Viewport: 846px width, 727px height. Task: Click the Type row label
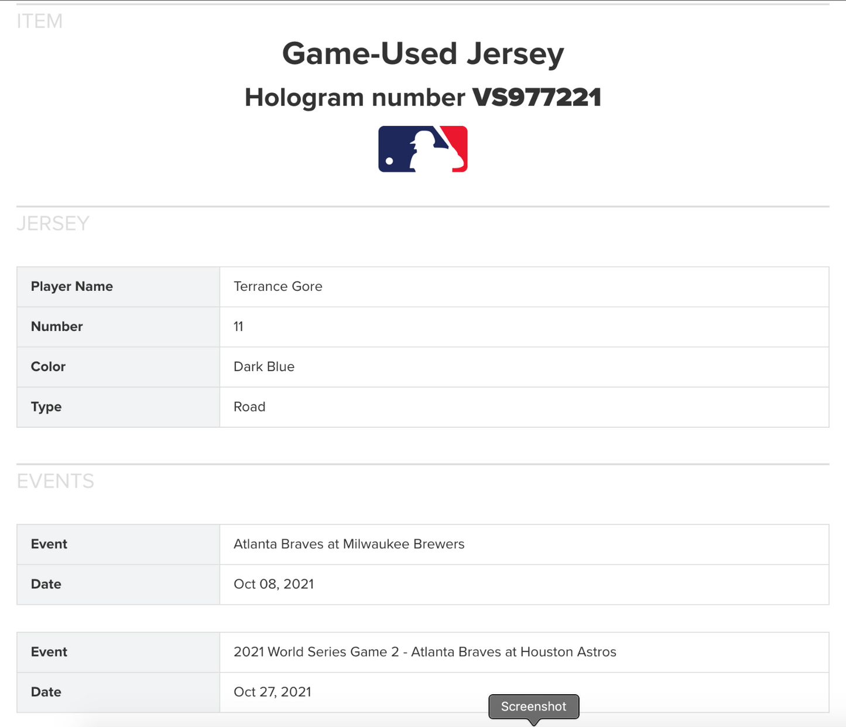46,407
